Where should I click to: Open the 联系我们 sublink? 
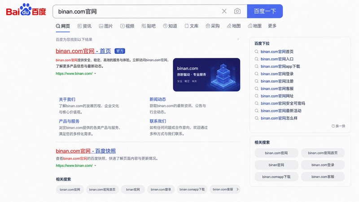tap(158, 121)
